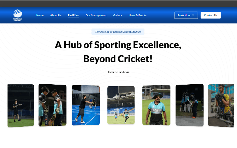Screen dimensions: 237x148
Task: Select photo of padded batters at night
Action: (189, 105)
